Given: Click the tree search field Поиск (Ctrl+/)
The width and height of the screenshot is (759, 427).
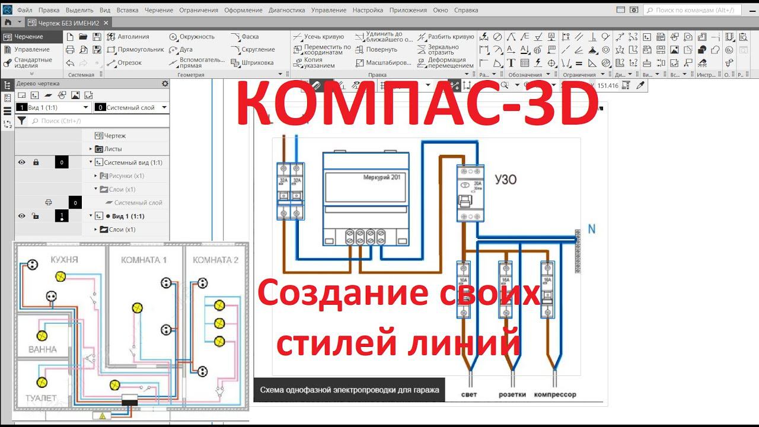Looking at the screenshot, I should point(98,121).
